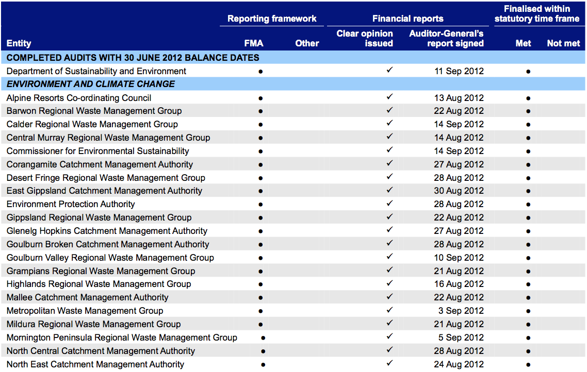Select Mildura Regional Waste Management Group
587x372 pixels.
point(93,324)
